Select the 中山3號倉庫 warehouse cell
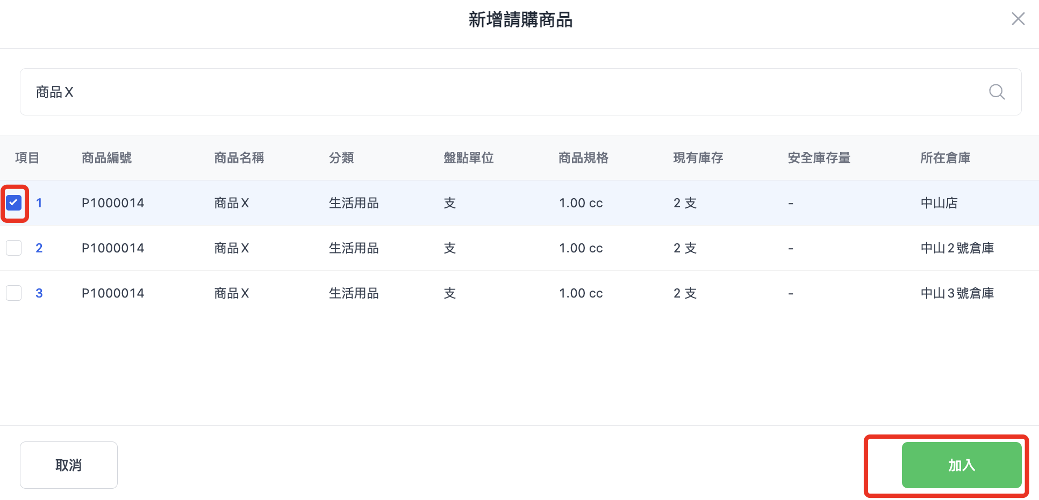 957,293
